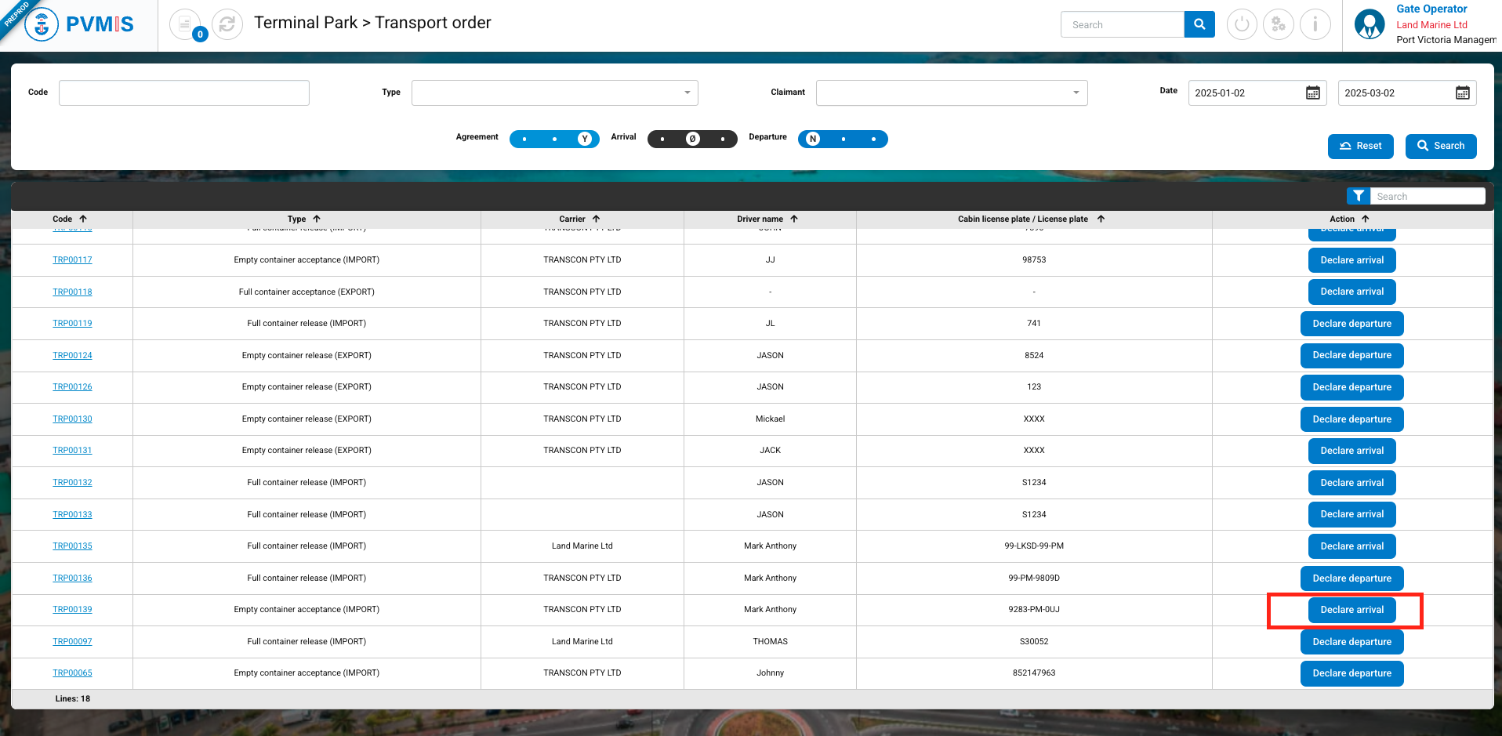Open the document notifications icon with badge 0

pos(185,25)
